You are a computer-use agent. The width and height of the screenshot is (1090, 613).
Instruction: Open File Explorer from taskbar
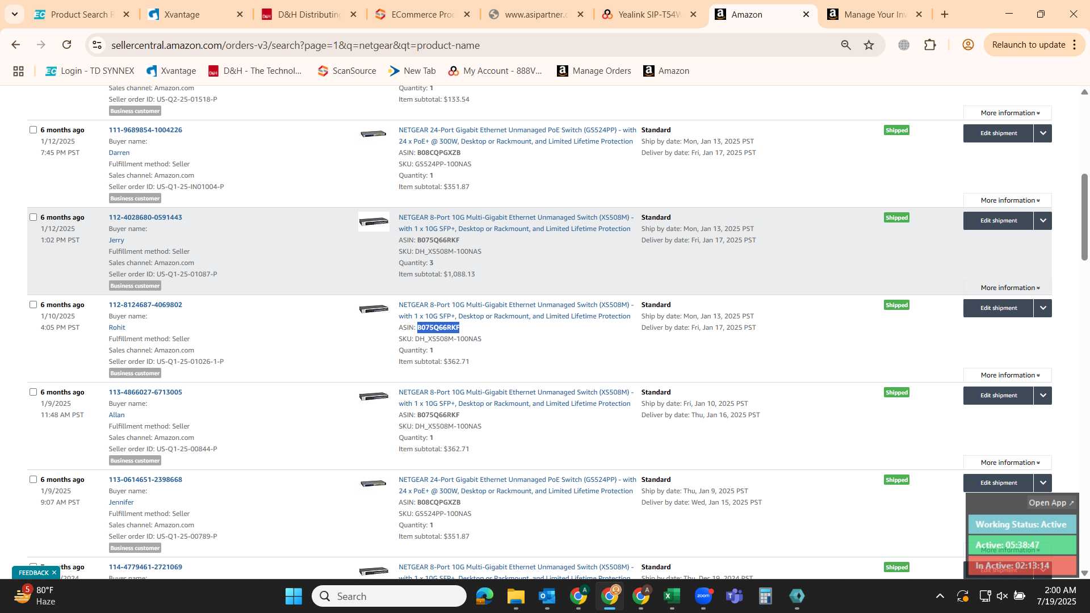coord(515,597)
